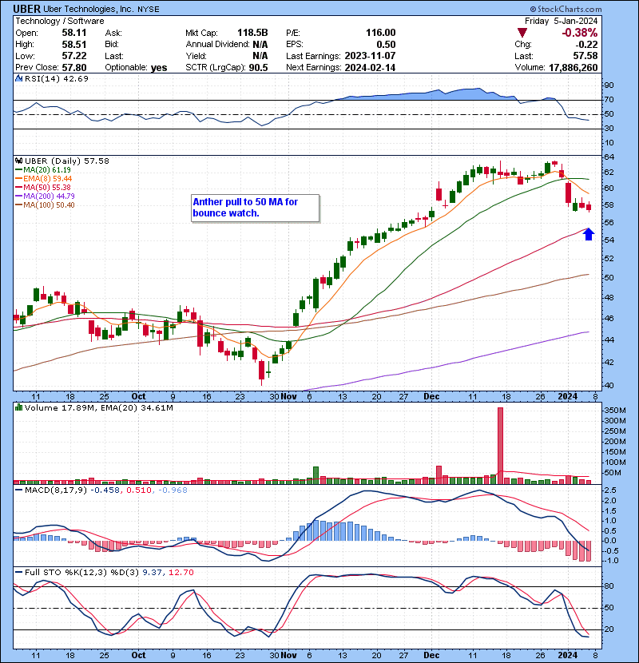The image size is (639, 663).
Task: Click the StockCharts.com copyright text
Action: tap(566, 9)
